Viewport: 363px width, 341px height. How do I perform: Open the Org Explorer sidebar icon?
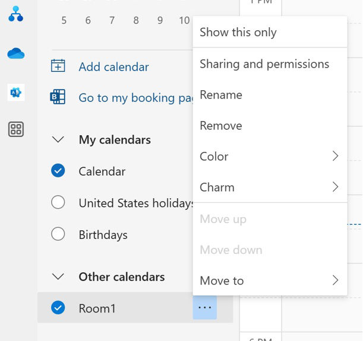click(x=16, y=15)
